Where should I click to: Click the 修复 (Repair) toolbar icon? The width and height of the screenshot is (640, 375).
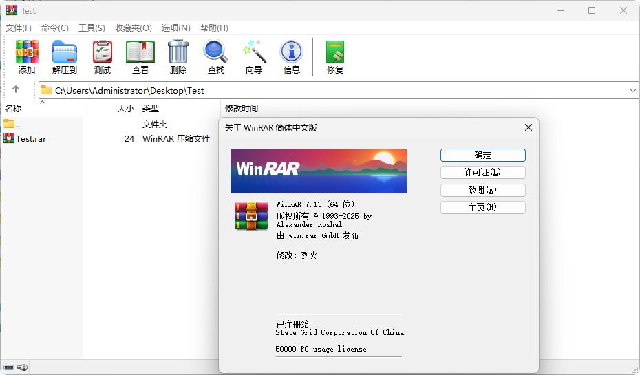[x=335, y=52]
